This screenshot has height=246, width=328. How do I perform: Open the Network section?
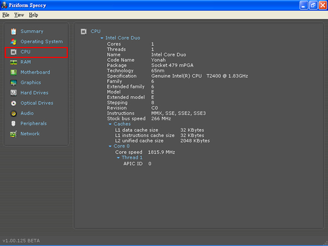(30, 134)
